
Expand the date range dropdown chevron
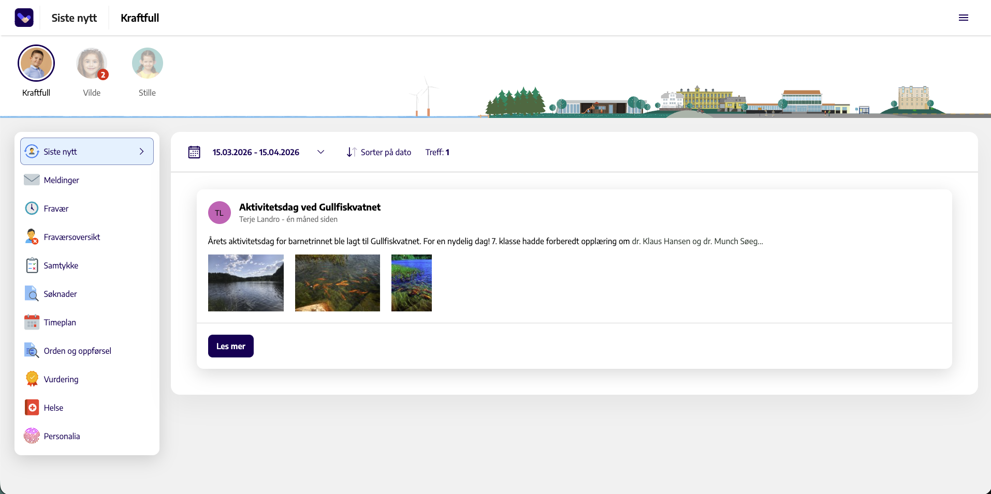(320, 152)
